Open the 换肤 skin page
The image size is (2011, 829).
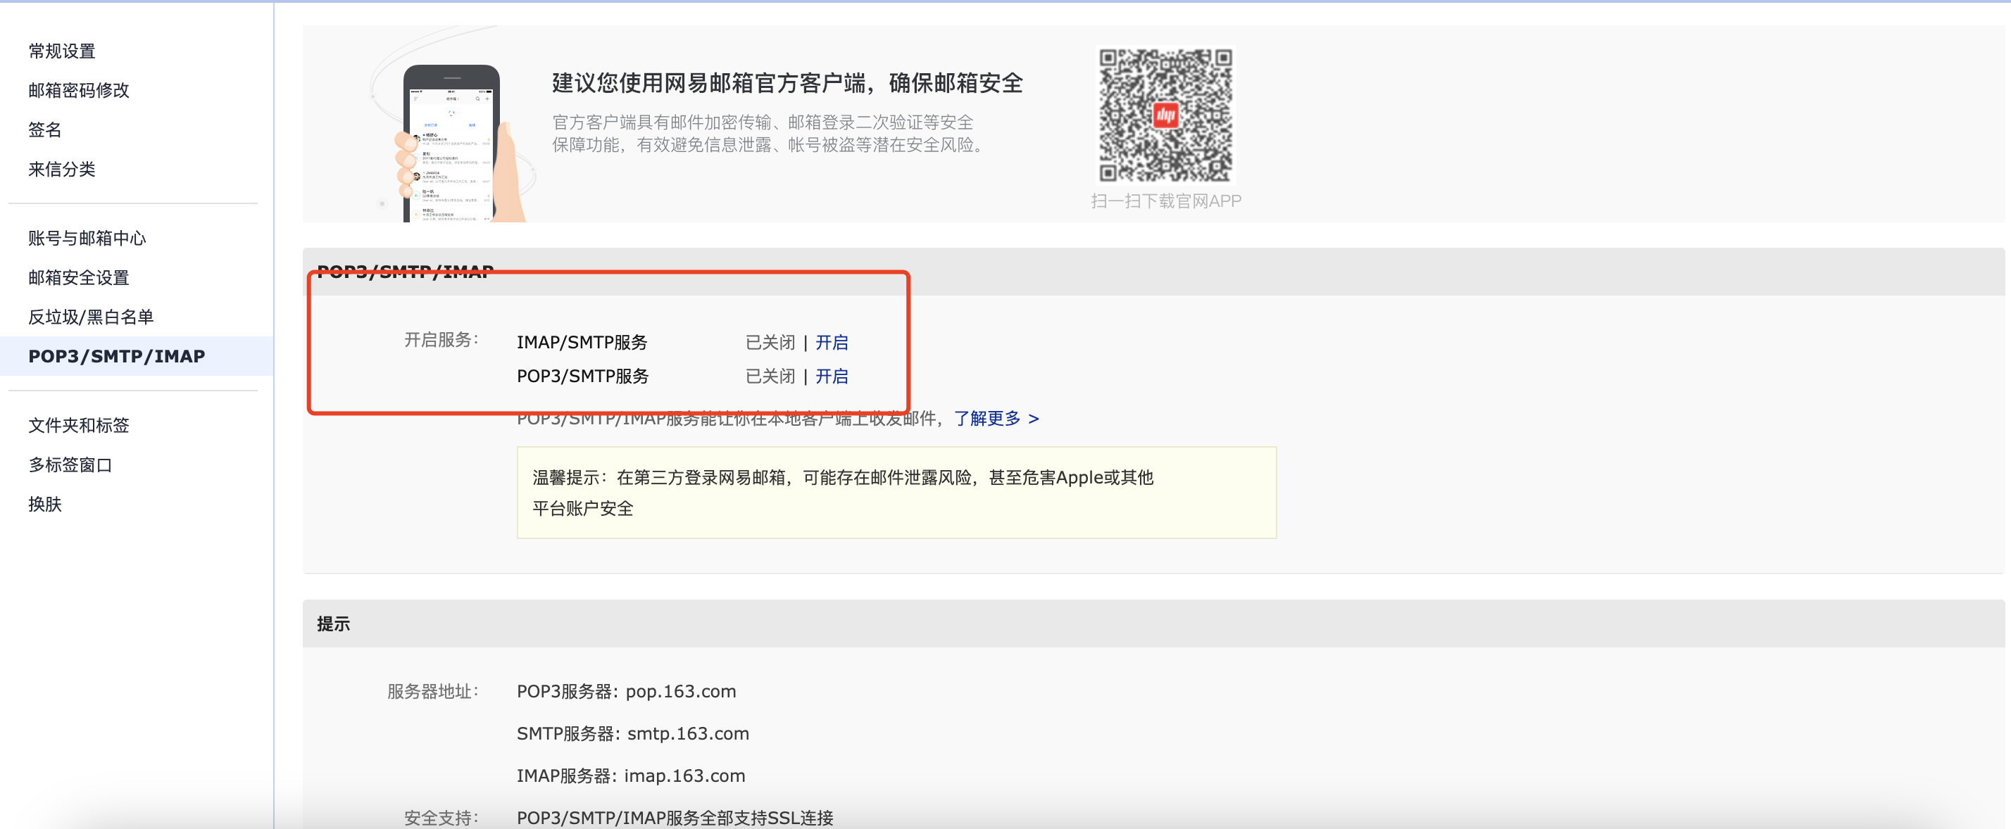44,504
